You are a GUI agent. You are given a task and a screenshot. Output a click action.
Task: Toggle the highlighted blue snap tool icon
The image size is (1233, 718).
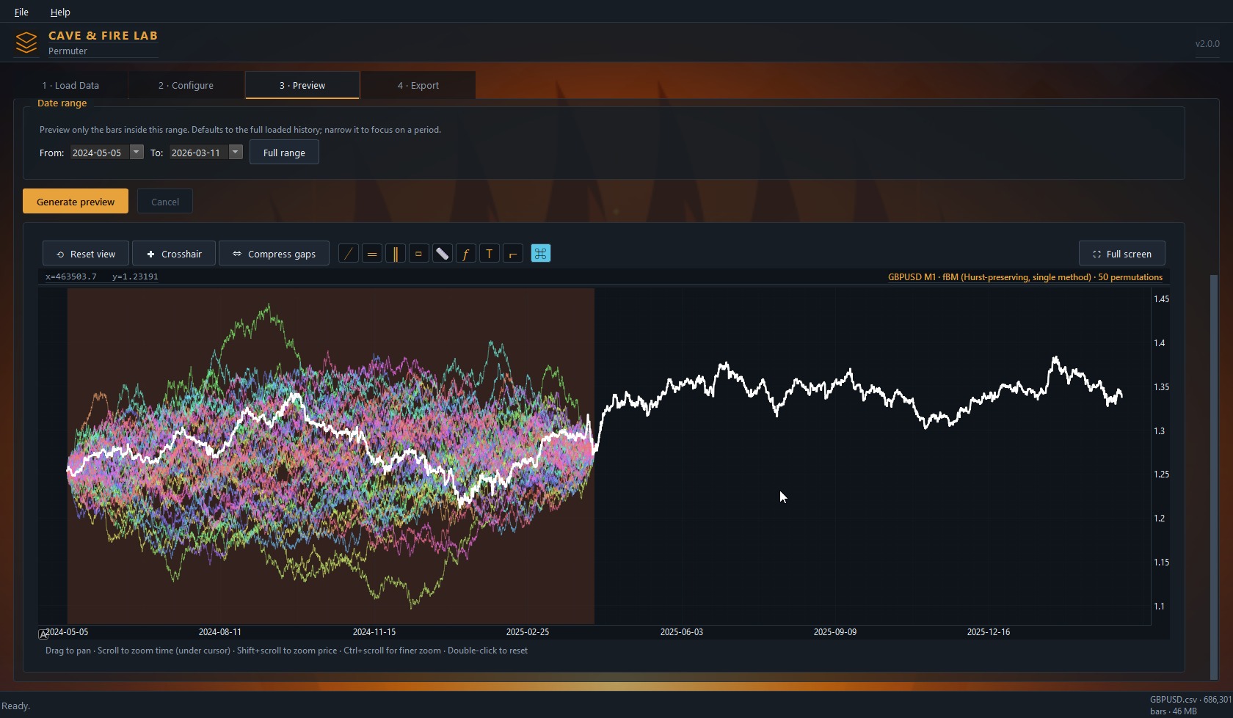point(540,254)
